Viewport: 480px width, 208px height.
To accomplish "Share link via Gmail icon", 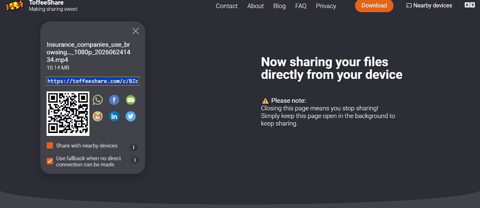I will 97,116.
